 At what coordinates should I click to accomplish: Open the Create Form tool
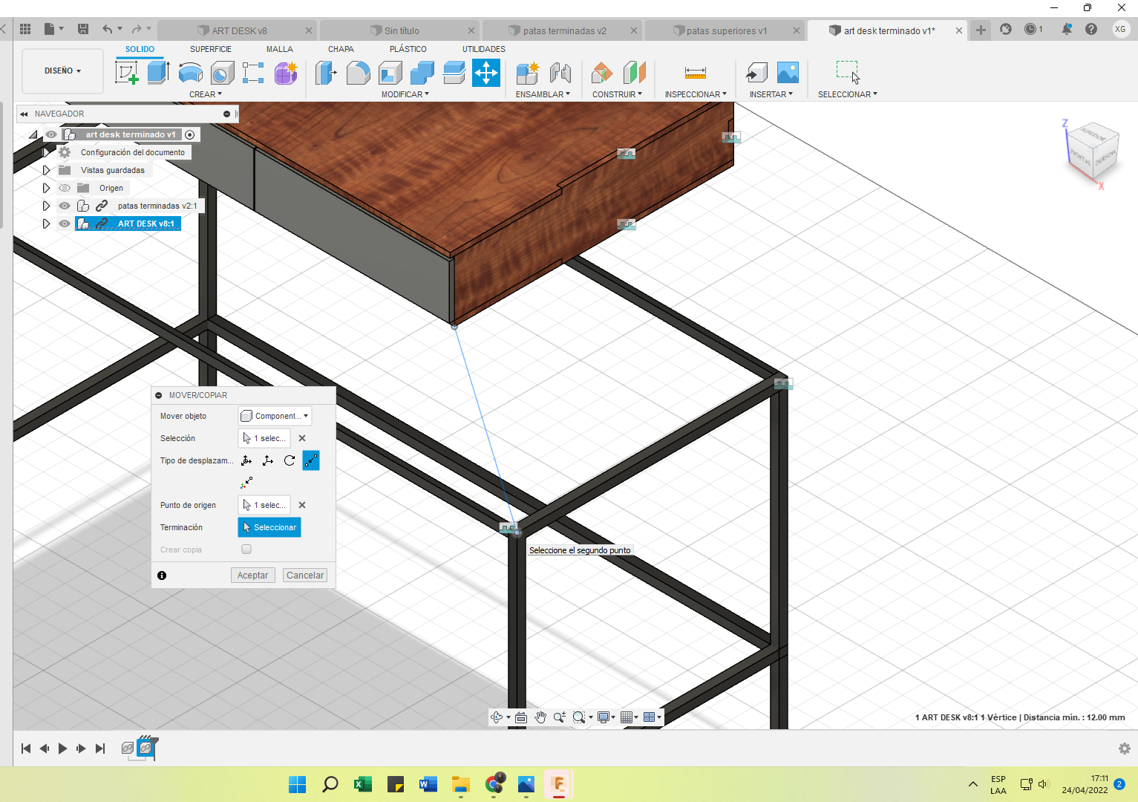click(285, 73)
